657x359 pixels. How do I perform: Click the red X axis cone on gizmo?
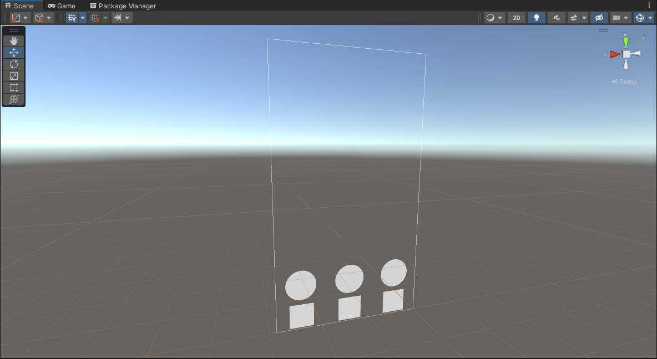point(614,54)
